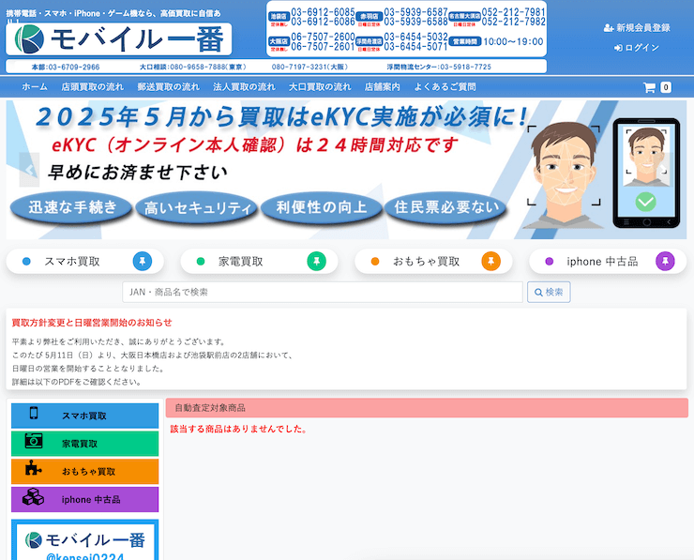Screen dimensions: 694x560
Task: Open 郵送買取の流れ in the navigation bar
Action: (x=168, y=86)
